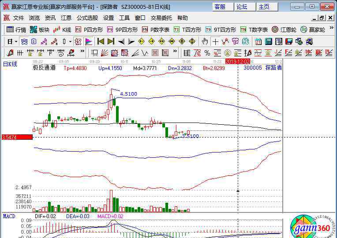Switch to the K线 chart view
This screenshot has width=337, height=238.
click(x=62, y=30)
